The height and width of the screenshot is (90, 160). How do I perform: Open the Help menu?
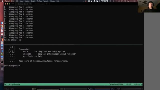[x=58, y=1]
